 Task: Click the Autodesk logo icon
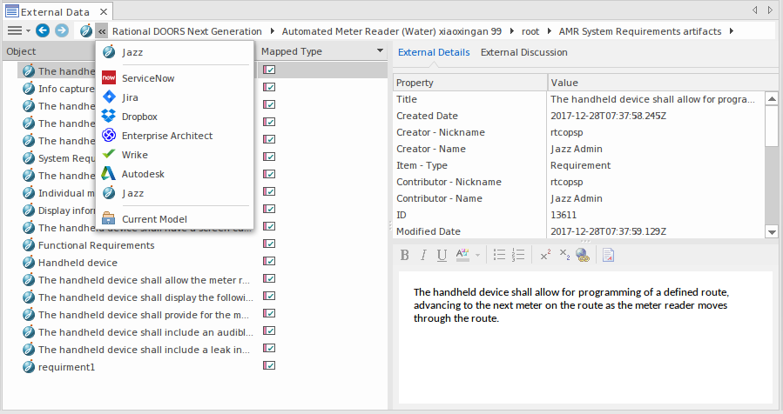coord(108,173)
